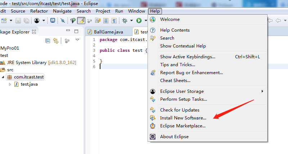288x154 pixels.
Task: Click line number 6 in editor
Action: point(94,67)
